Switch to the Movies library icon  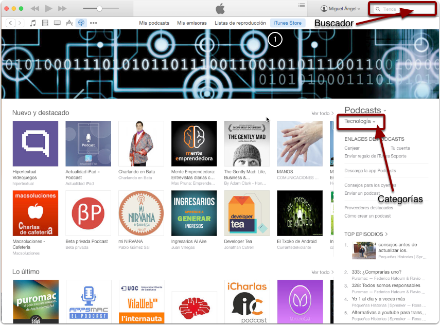pyautogui.click(x=45, y=23)
